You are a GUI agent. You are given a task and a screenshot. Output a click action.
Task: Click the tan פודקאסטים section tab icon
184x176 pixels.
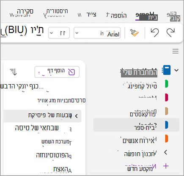[x=167, y=111]
